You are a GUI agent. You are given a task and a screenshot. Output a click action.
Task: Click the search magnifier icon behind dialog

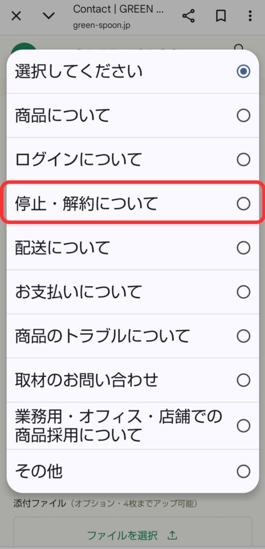click(x=239, y=48)
